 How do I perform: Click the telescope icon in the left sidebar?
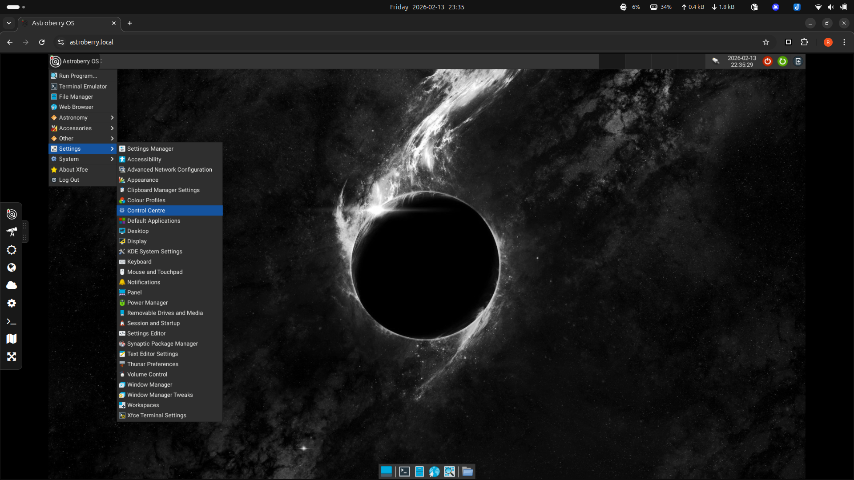(12, 232)
